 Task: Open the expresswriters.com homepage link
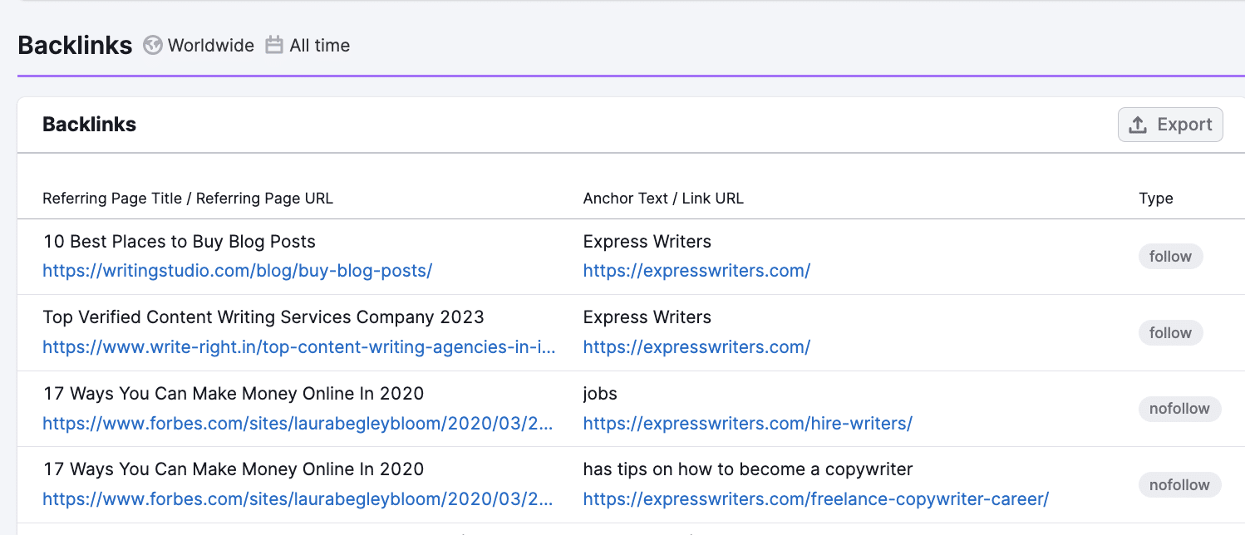point(696,270)
